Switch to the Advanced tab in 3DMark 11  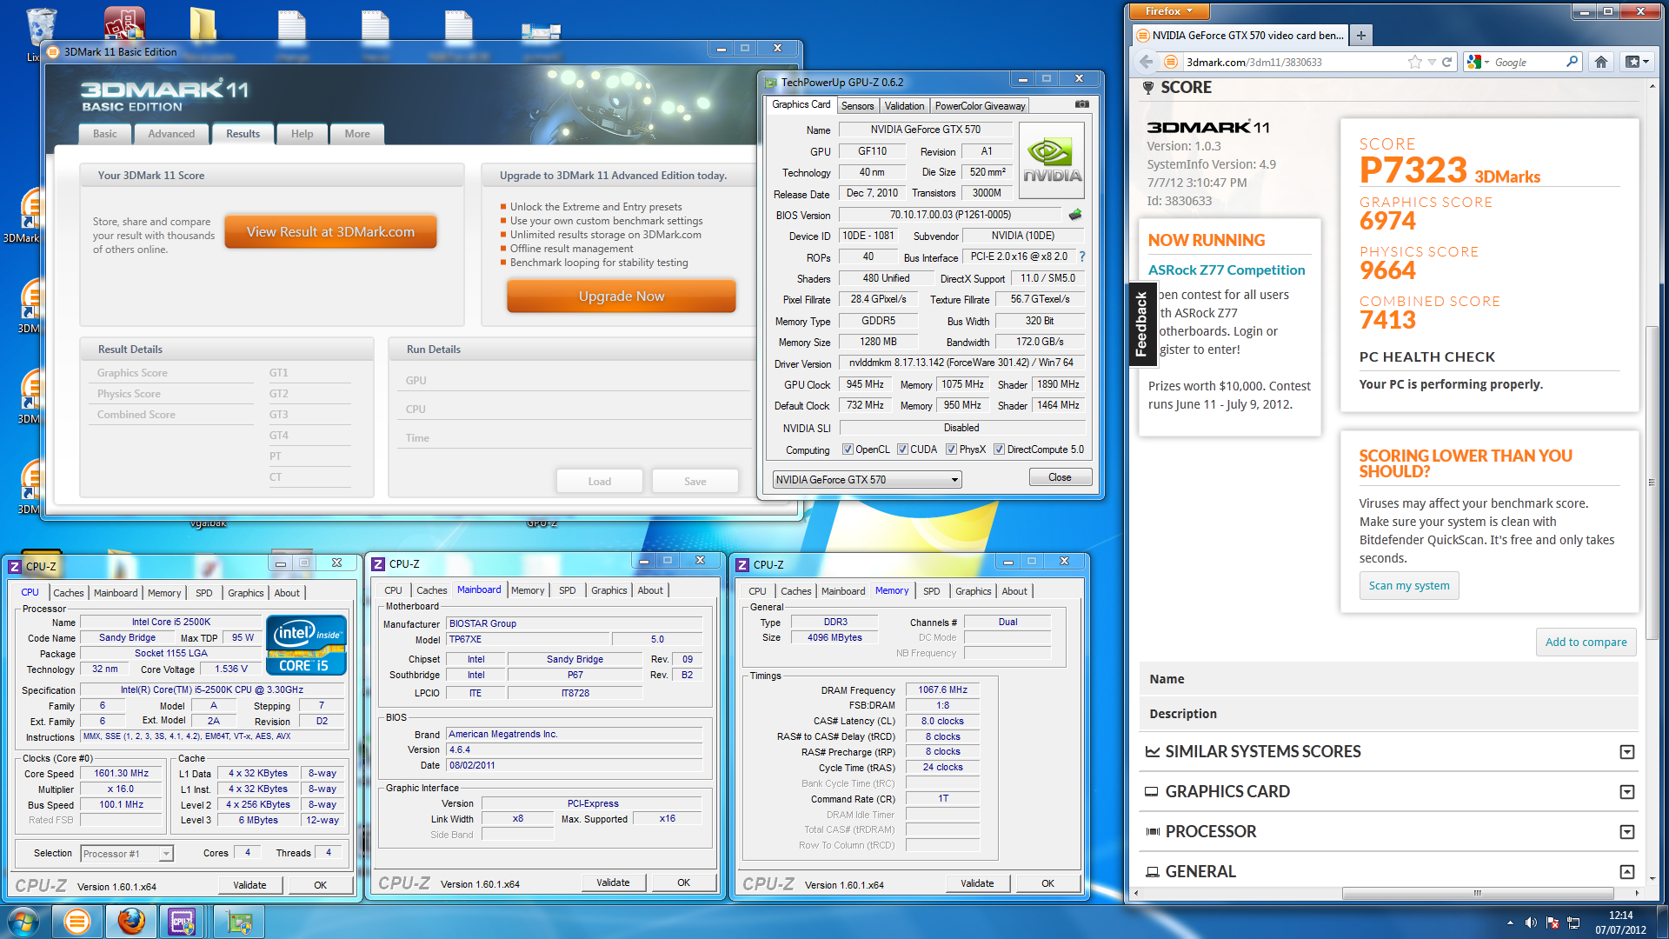pyautogui.click(x=171, y=134)
